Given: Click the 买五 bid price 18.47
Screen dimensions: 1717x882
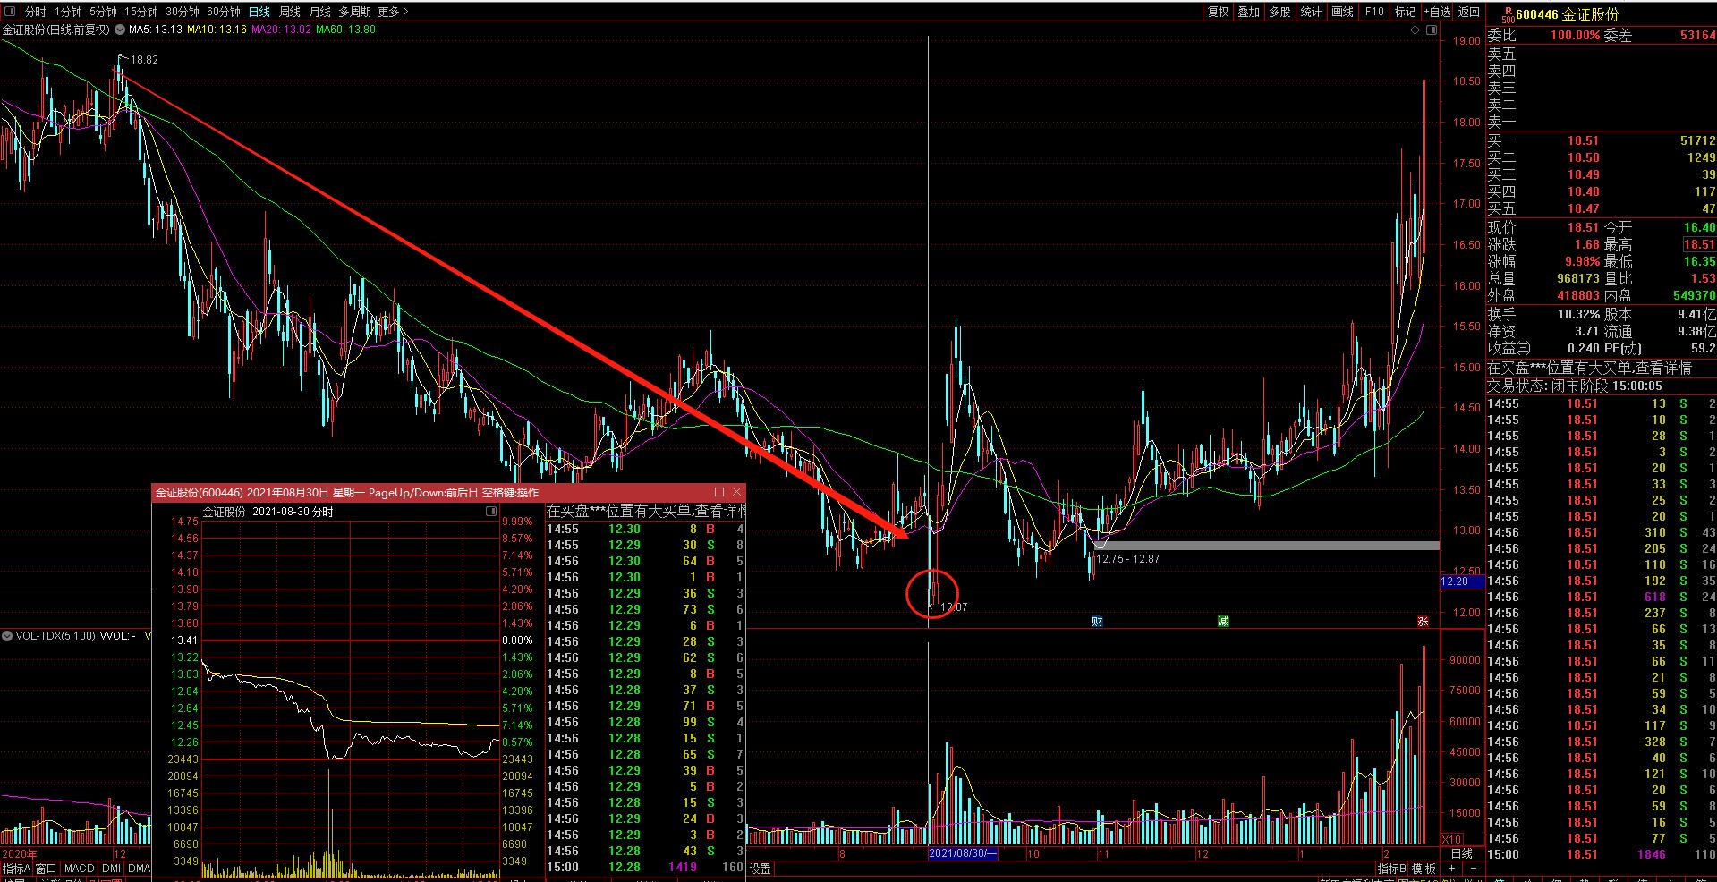Looking at the screenshot, I should click(1583, 208).
